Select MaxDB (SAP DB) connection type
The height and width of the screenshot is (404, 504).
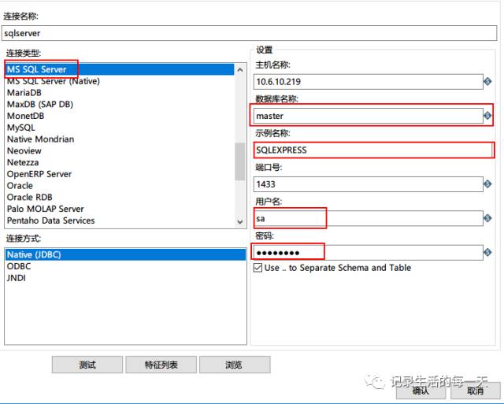[x=120, y=104]
